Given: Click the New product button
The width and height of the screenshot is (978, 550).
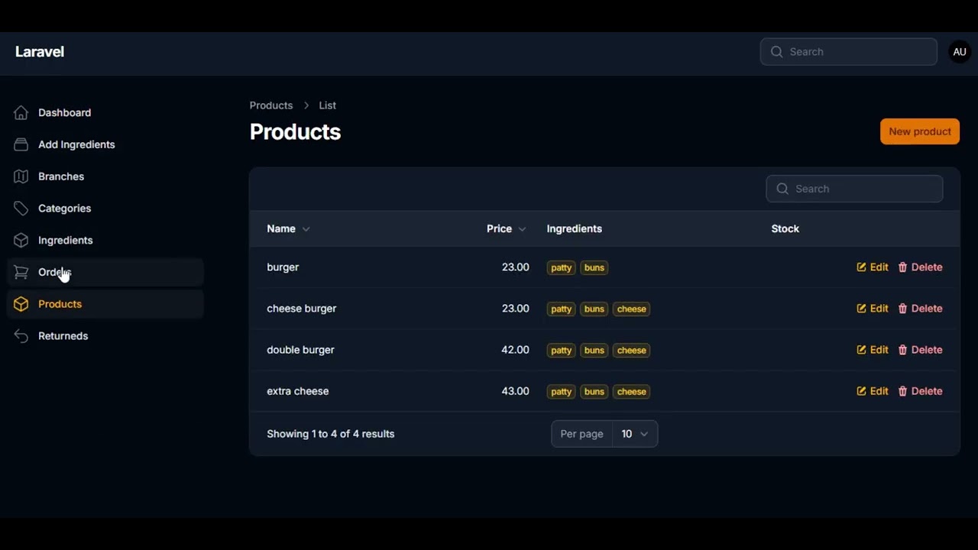Looking at the screenshot, I should [920, 131].
